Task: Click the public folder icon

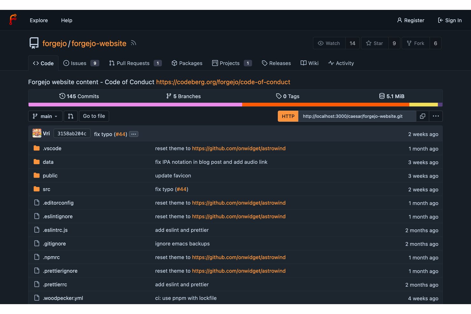Action: pos(37,175)
